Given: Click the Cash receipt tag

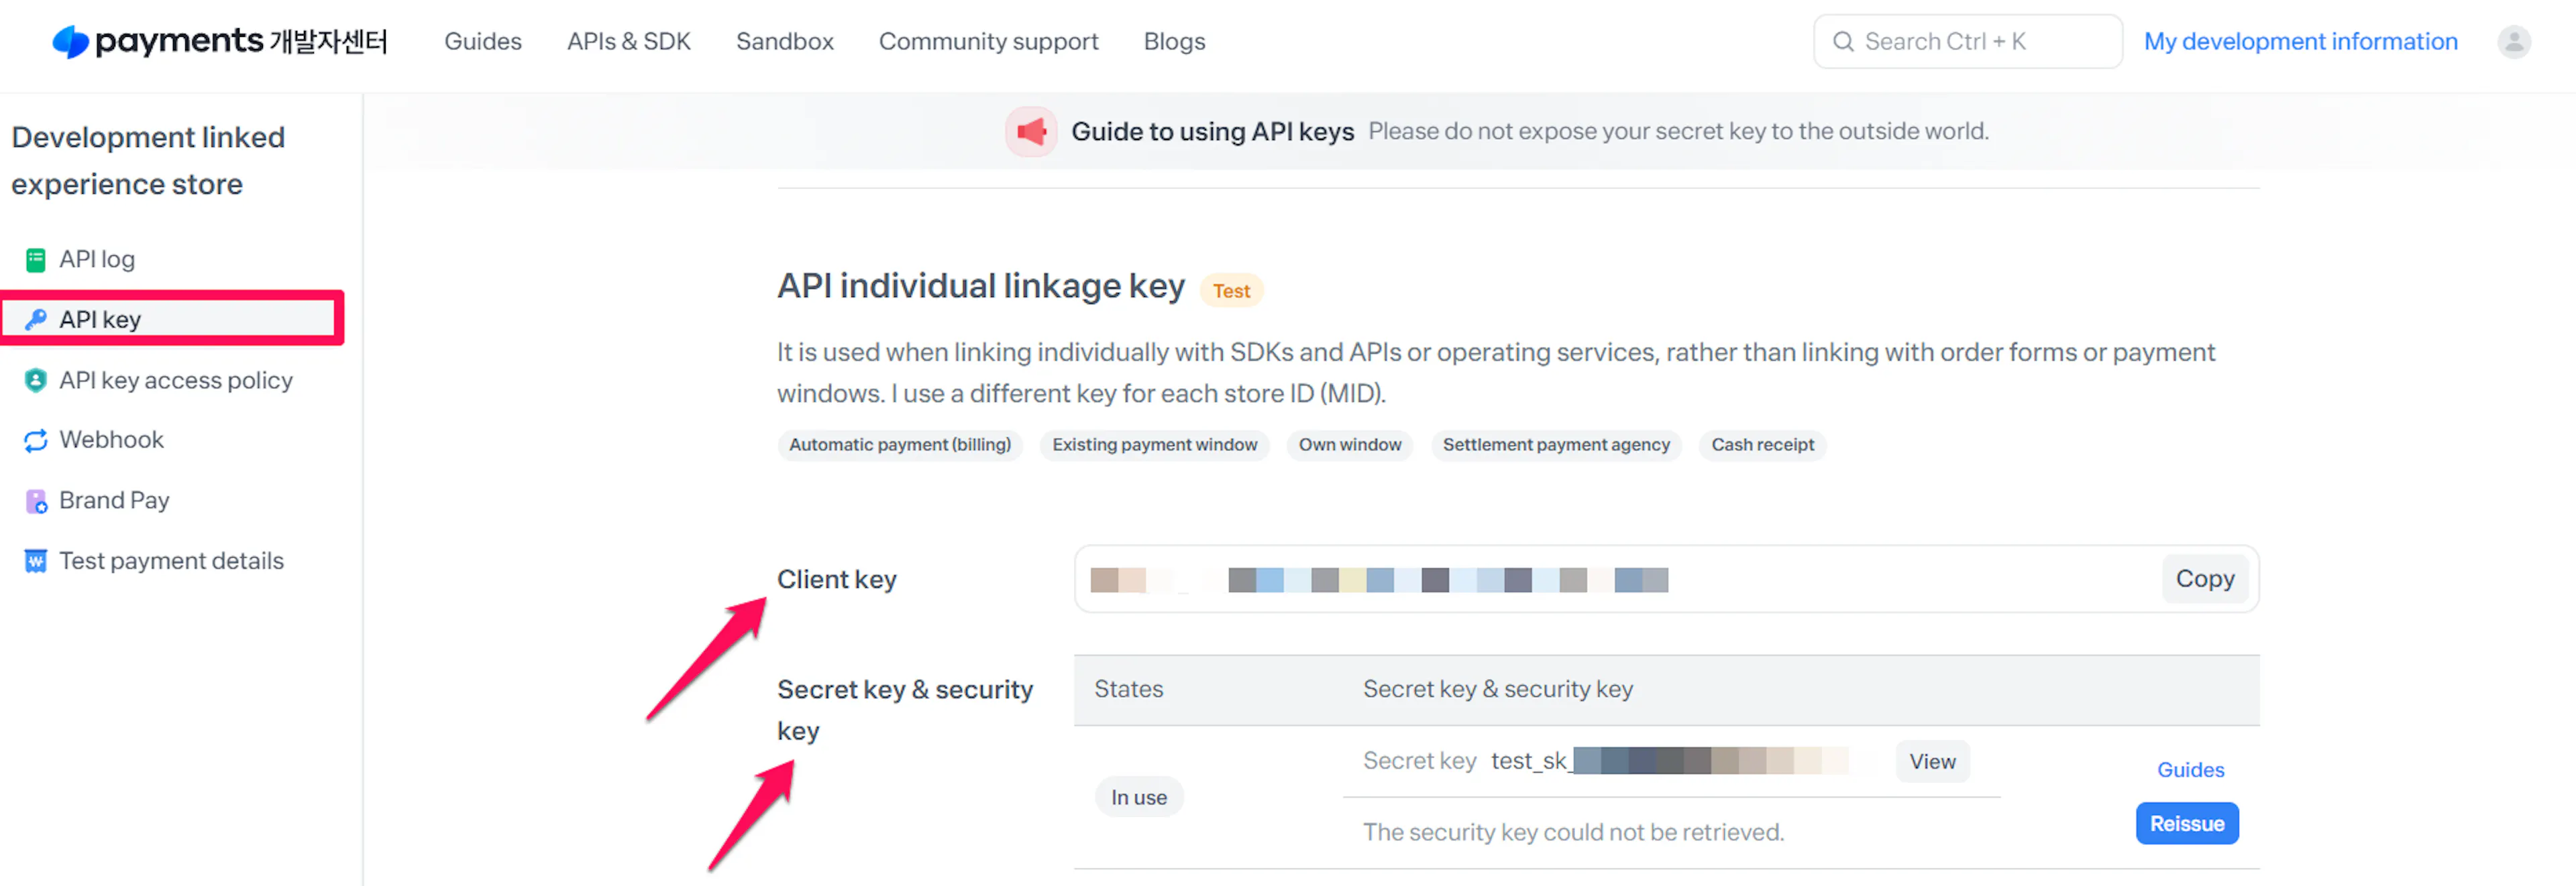Looking at the screenshot, I should point(1762,446).
